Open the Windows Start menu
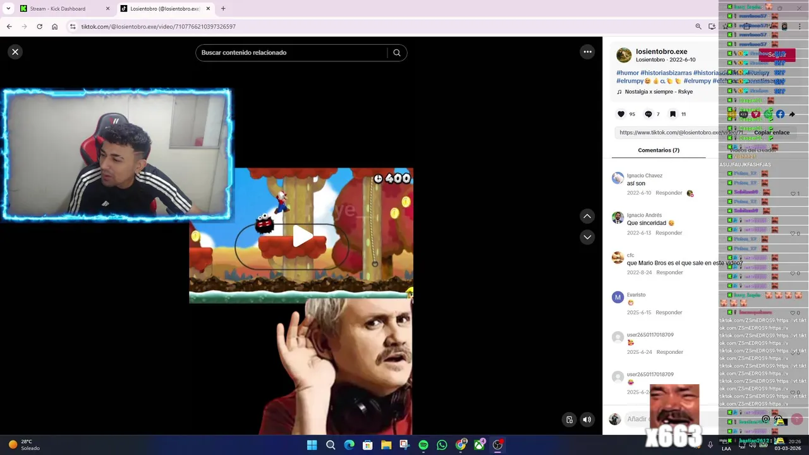 (x=312, y=445)
